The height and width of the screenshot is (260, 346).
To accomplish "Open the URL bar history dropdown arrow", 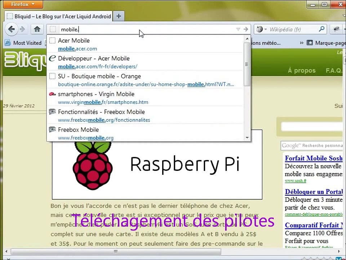I will [238, 29].
